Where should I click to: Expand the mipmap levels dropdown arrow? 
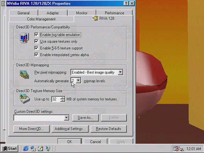(x=78, y=81)
